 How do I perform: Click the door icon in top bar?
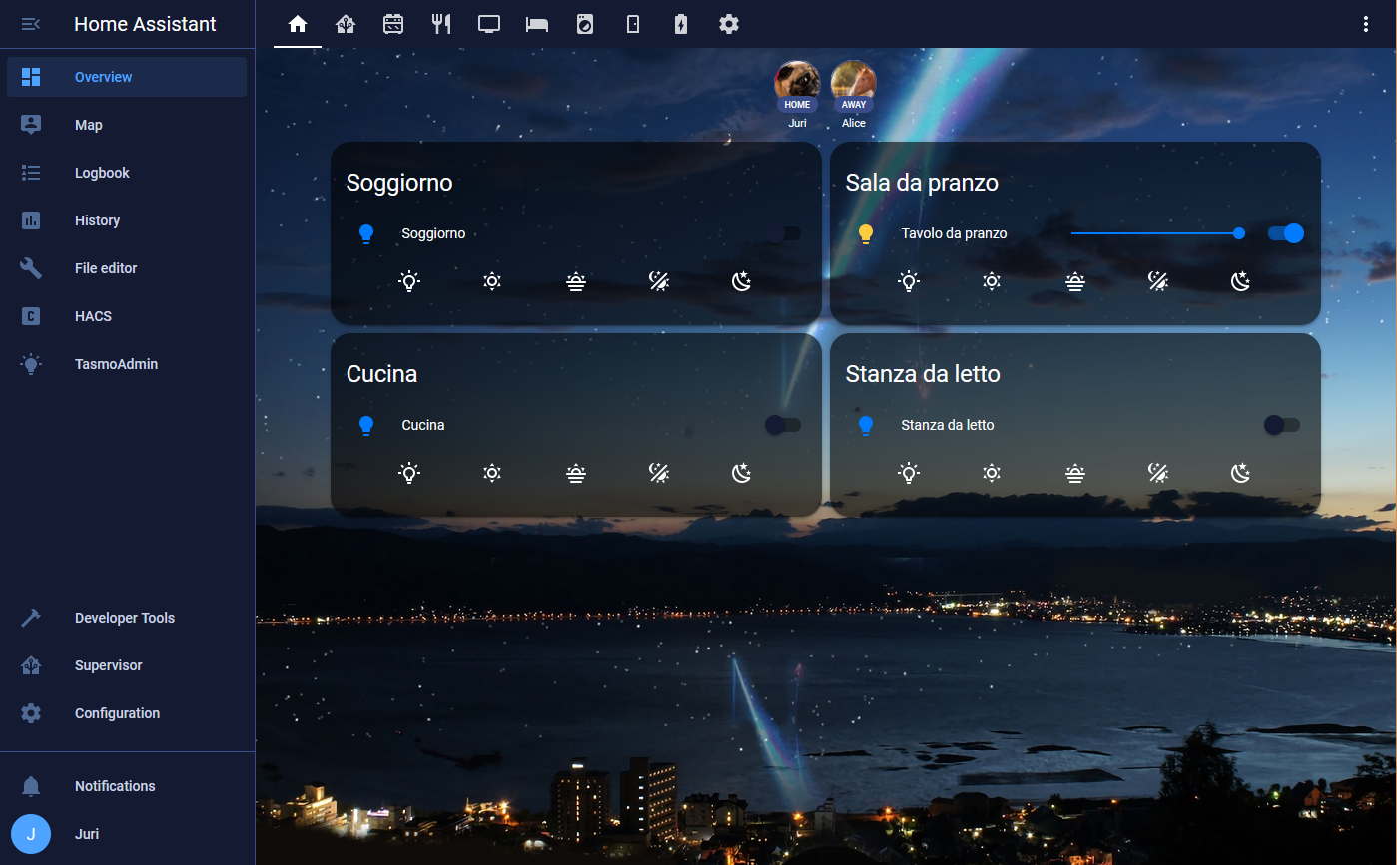(633, 24)
